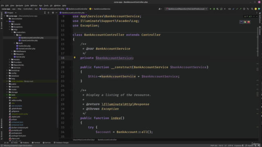Click the editor vertical scrollbar
262x147 pixels.
(257, 42)
